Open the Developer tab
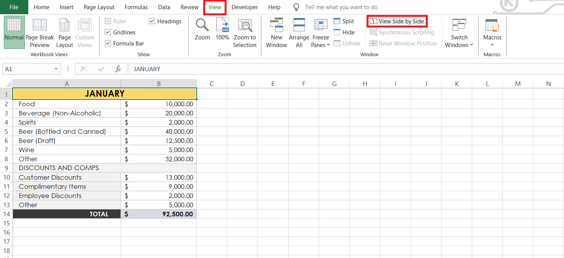Viewport: 564px width, 258px height. 245,7
